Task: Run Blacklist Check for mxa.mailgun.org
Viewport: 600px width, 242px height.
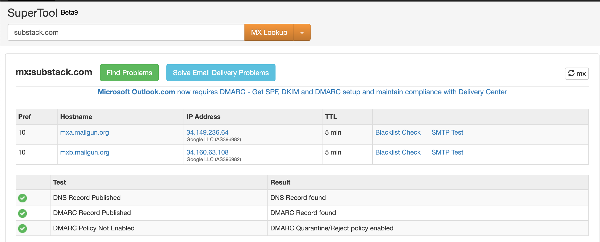Action: coord(398,132)
